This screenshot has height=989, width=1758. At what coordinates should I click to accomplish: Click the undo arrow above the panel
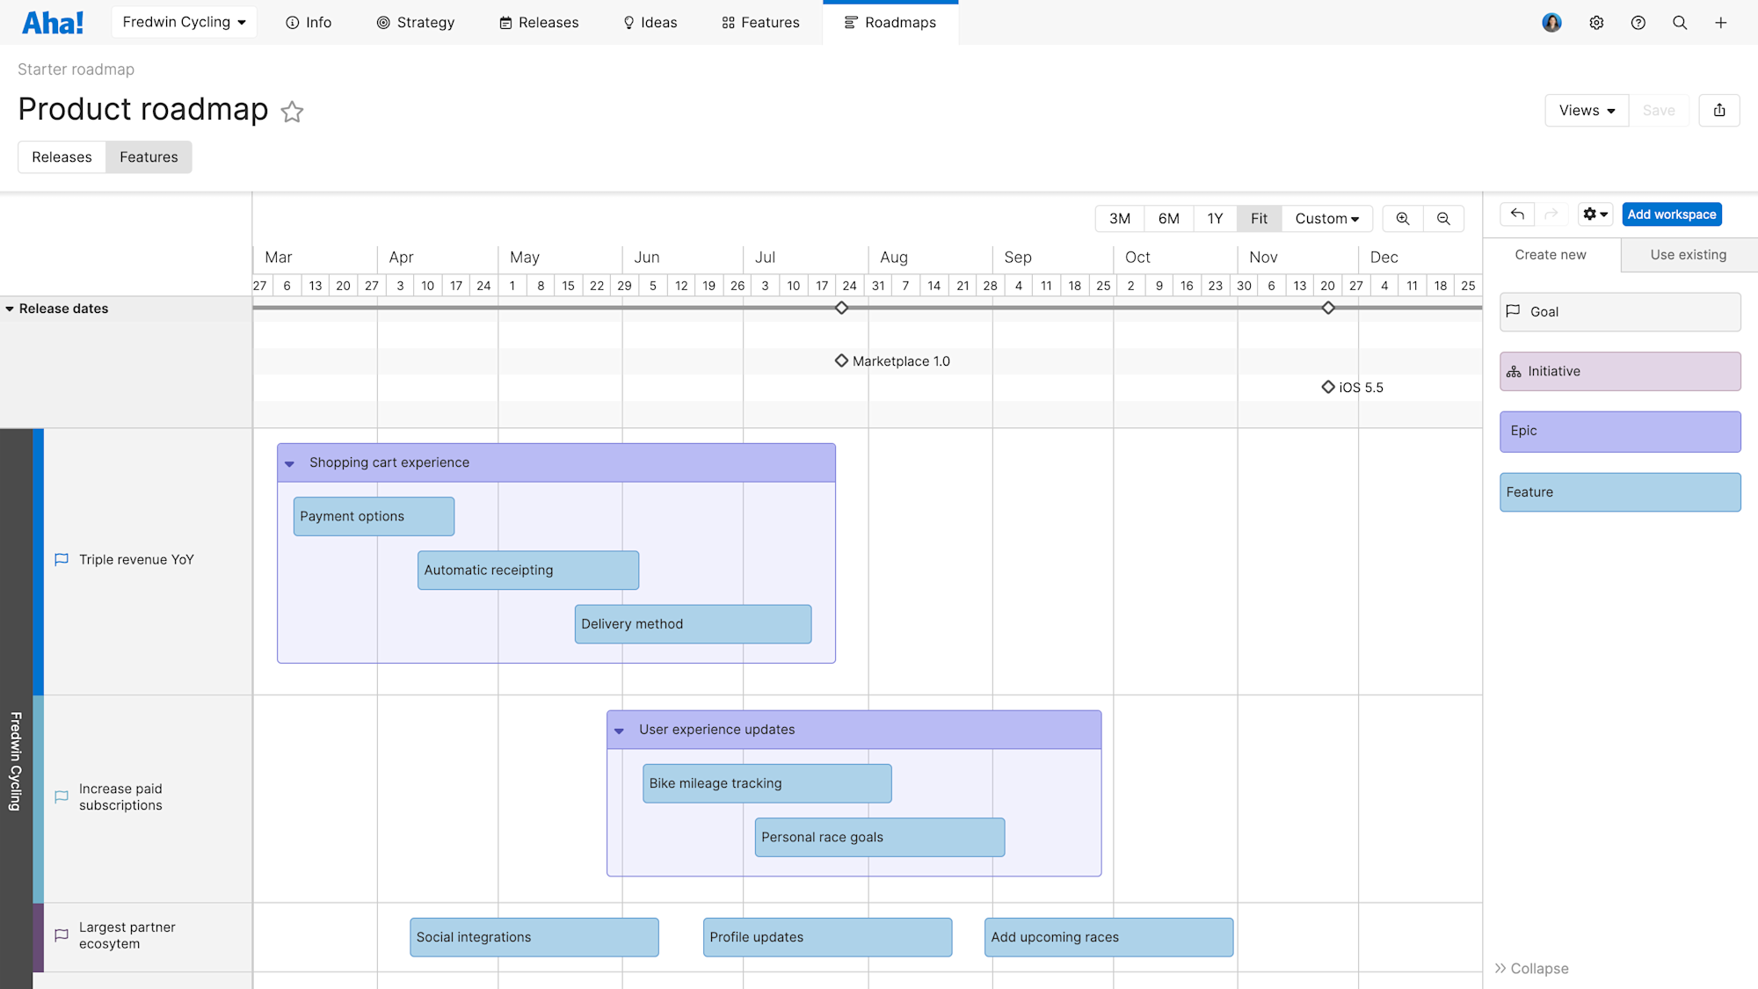(1517, 214)
